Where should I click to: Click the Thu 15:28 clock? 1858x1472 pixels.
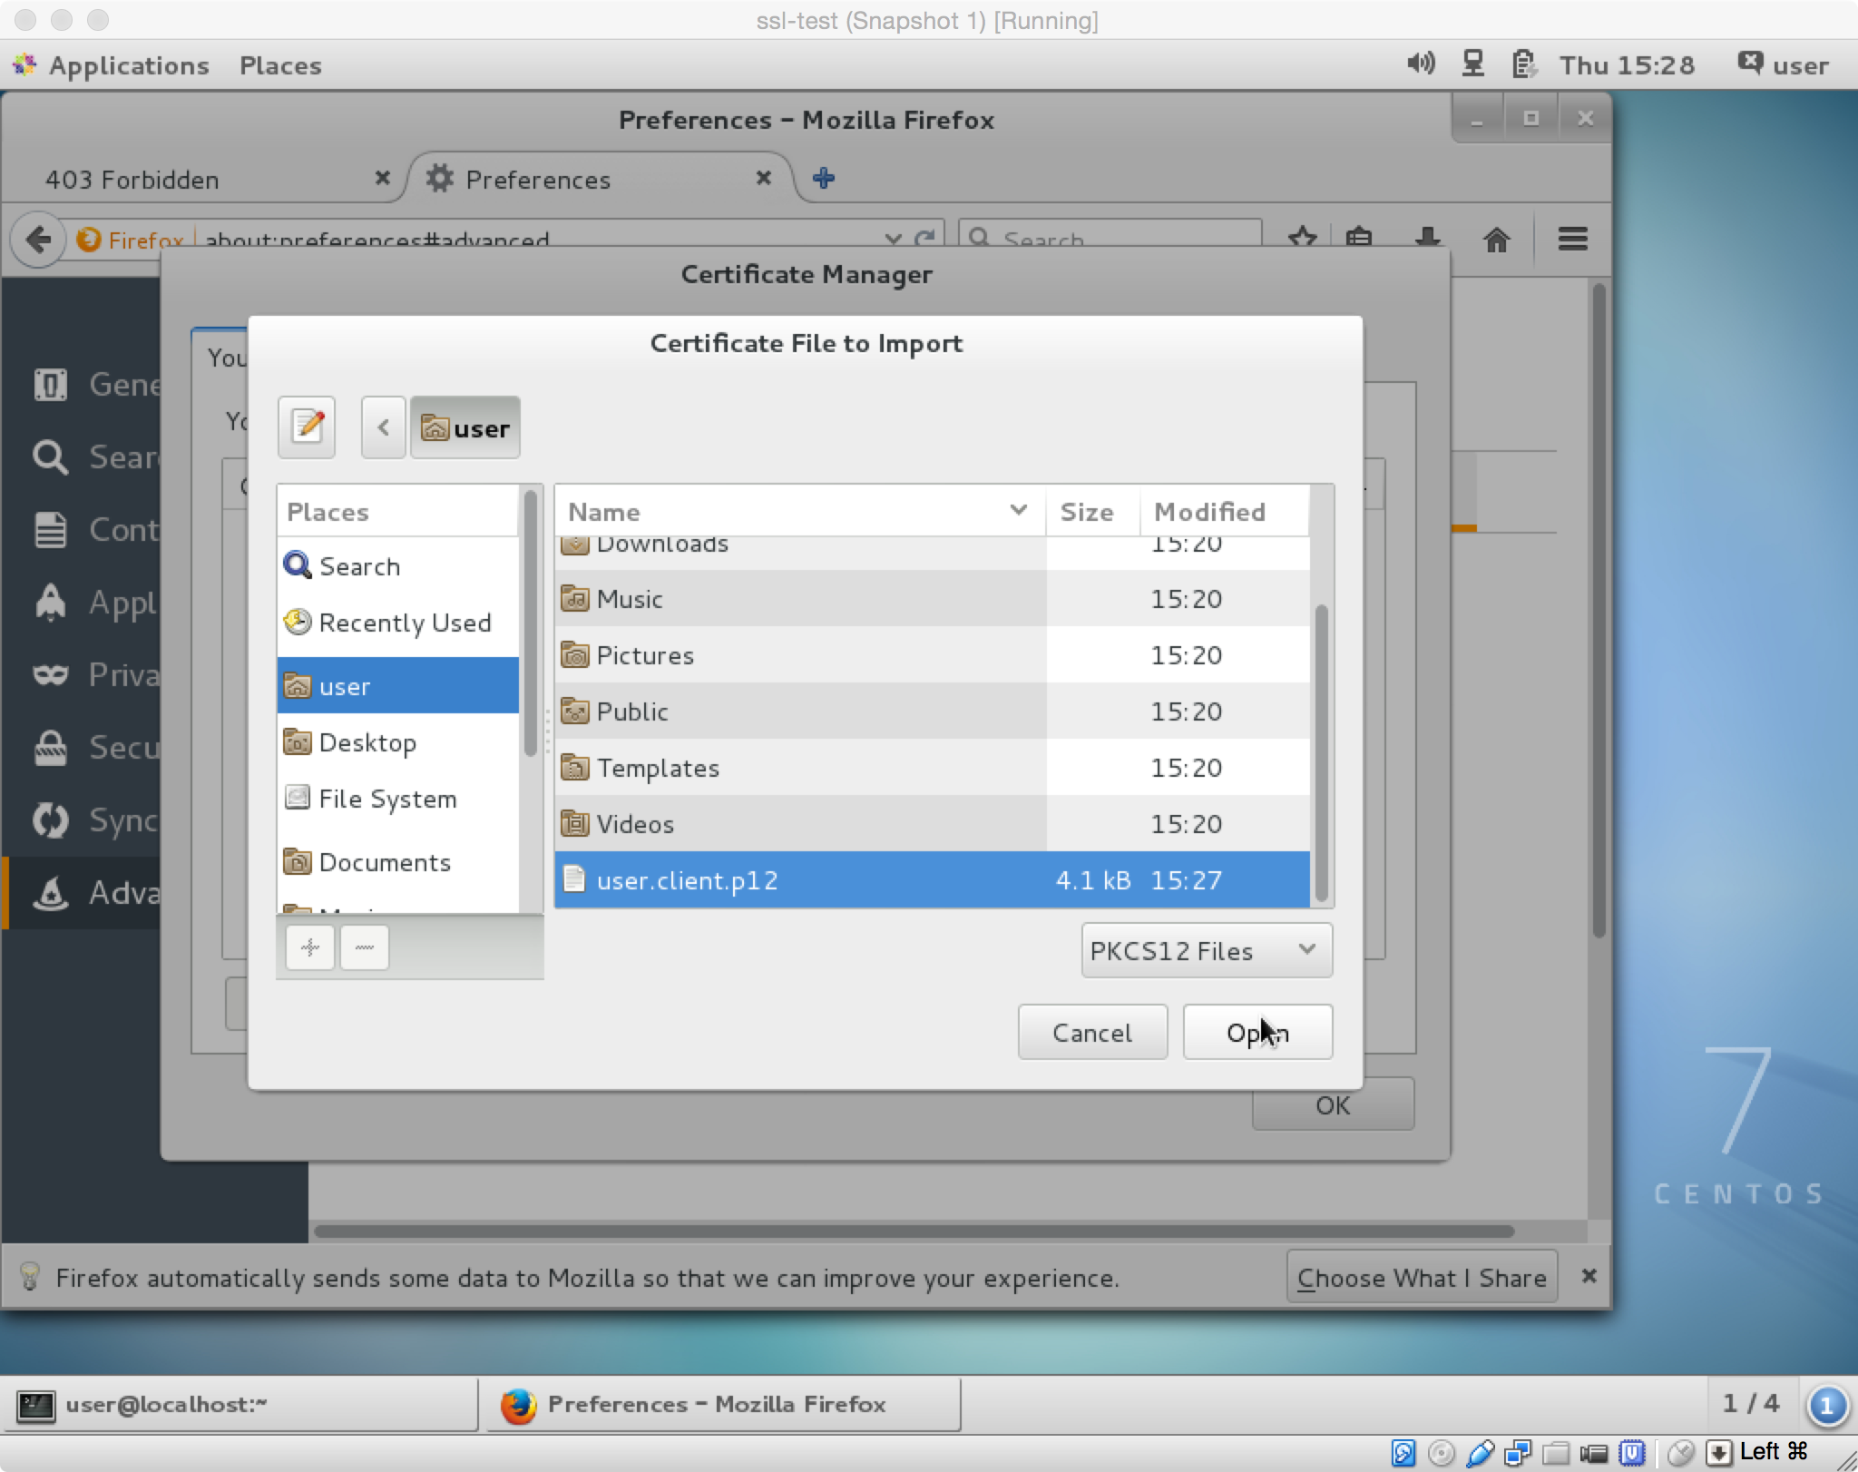1627,65
